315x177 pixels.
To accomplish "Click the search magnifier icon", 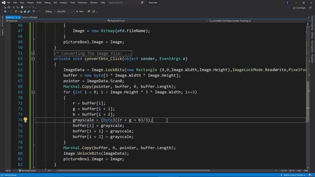I will click(x=142, y=2).
